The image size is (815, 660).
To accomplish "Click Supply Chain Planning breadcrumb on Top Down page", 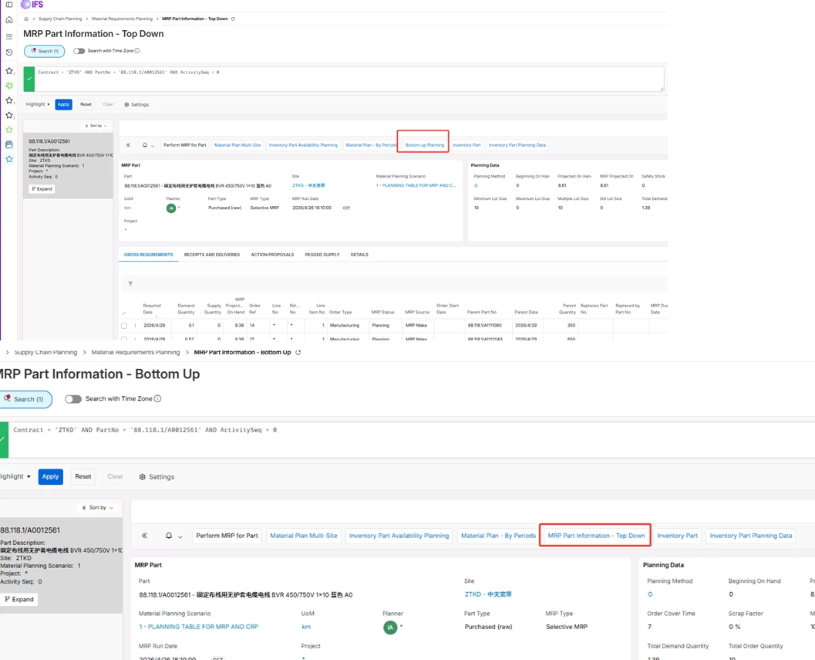I will tap(60, 19).
